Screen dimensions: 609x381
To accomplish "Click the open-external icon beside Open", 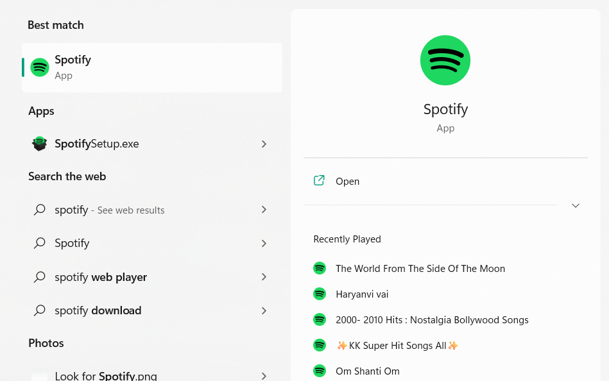I will click(x=319, y=181).
